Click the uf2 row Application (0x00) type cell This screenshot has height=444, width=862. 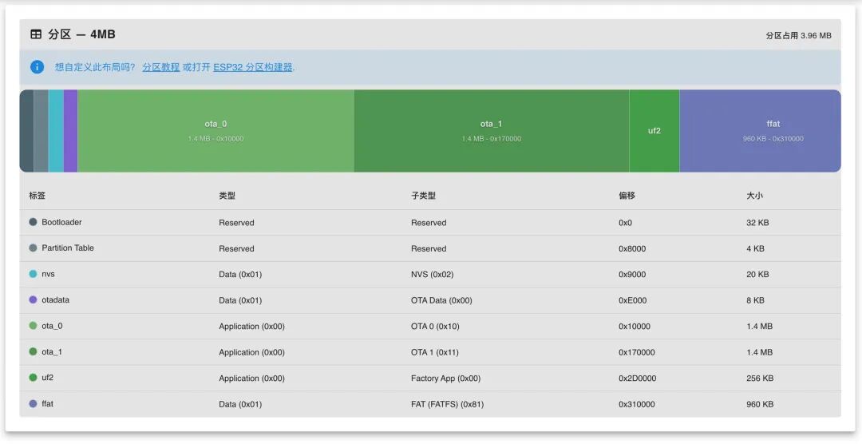coord(251,379)
